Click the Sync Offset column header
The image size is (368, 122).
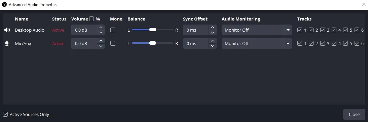(x=195, y=19)
